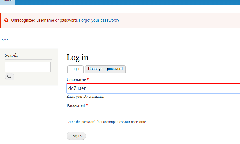The height and width of the screenshot is (144, 240).
Task: Click into the Password field
Action: pos(153,114)
